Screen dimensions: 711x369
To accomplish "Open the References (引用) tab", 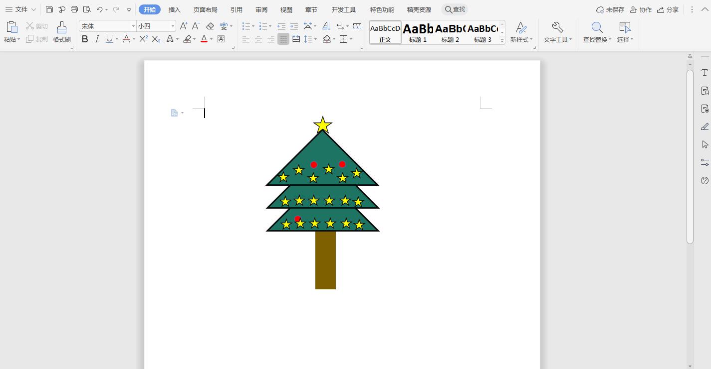I will 237,9.
